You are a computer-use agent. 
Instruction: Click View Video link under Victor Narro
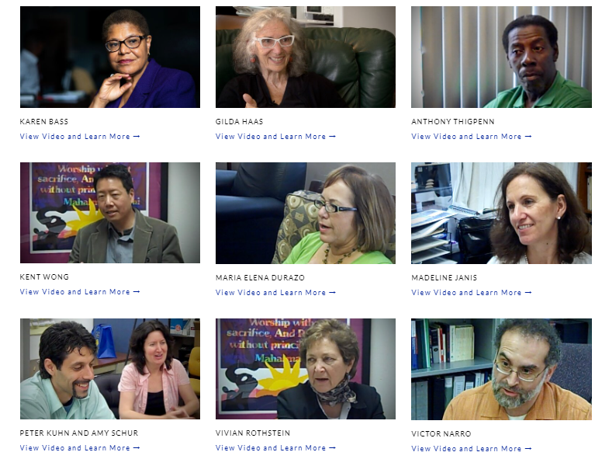coord(472,449)
